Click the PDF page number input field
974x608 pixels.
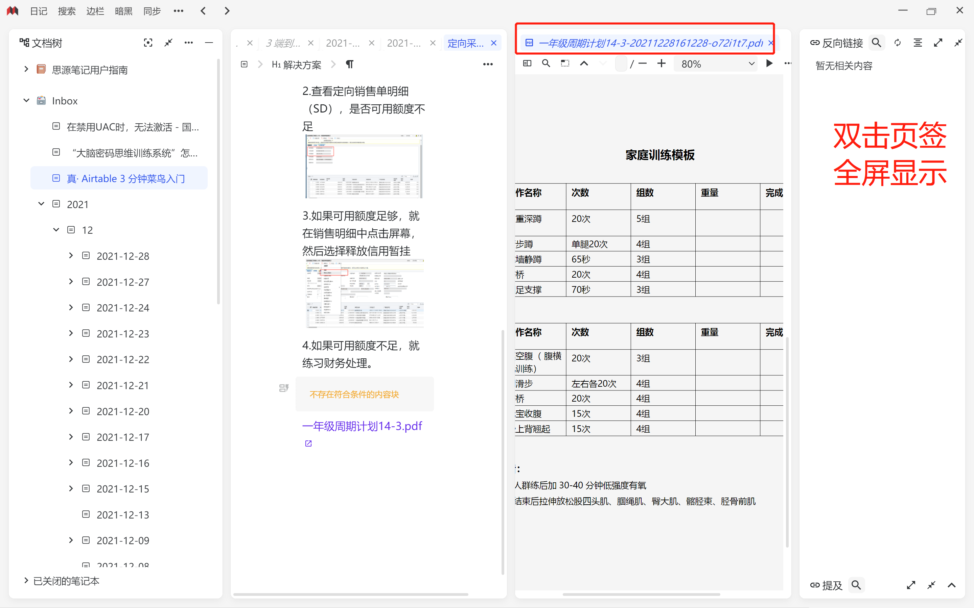[621, 64]
